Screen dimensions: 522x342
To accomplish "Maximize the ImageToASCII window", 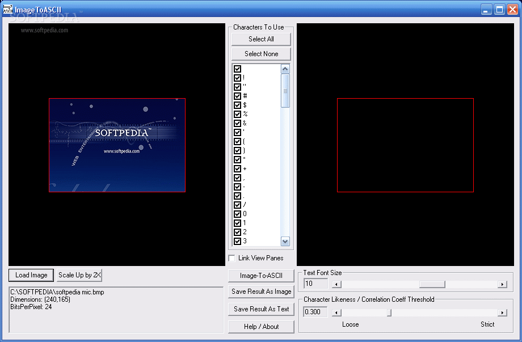I will click(x=500, y=10).
